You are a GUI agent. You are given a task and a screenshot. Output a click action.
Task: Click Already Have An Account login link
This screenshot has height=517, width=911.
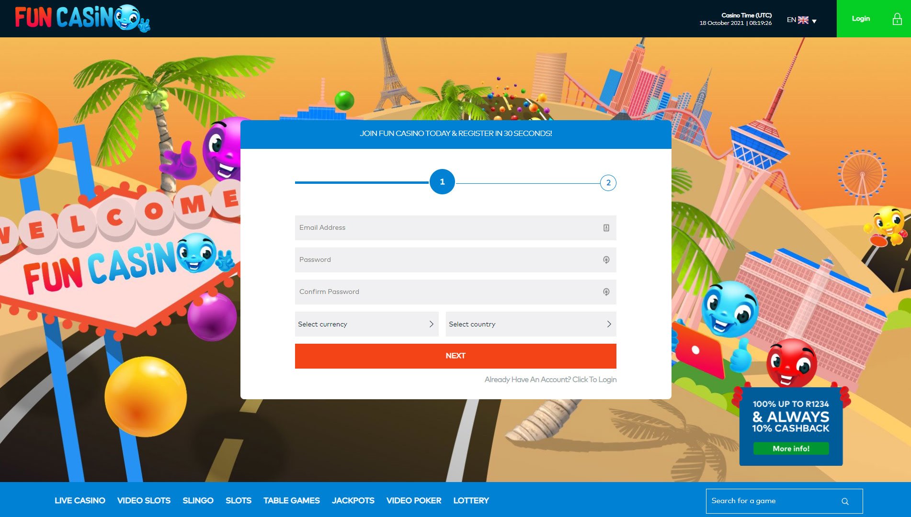point(550,380)
